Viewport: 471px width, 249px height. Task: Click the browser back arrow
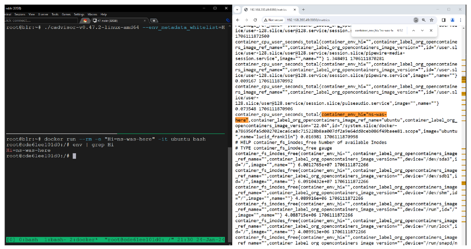tap(238, 20)
